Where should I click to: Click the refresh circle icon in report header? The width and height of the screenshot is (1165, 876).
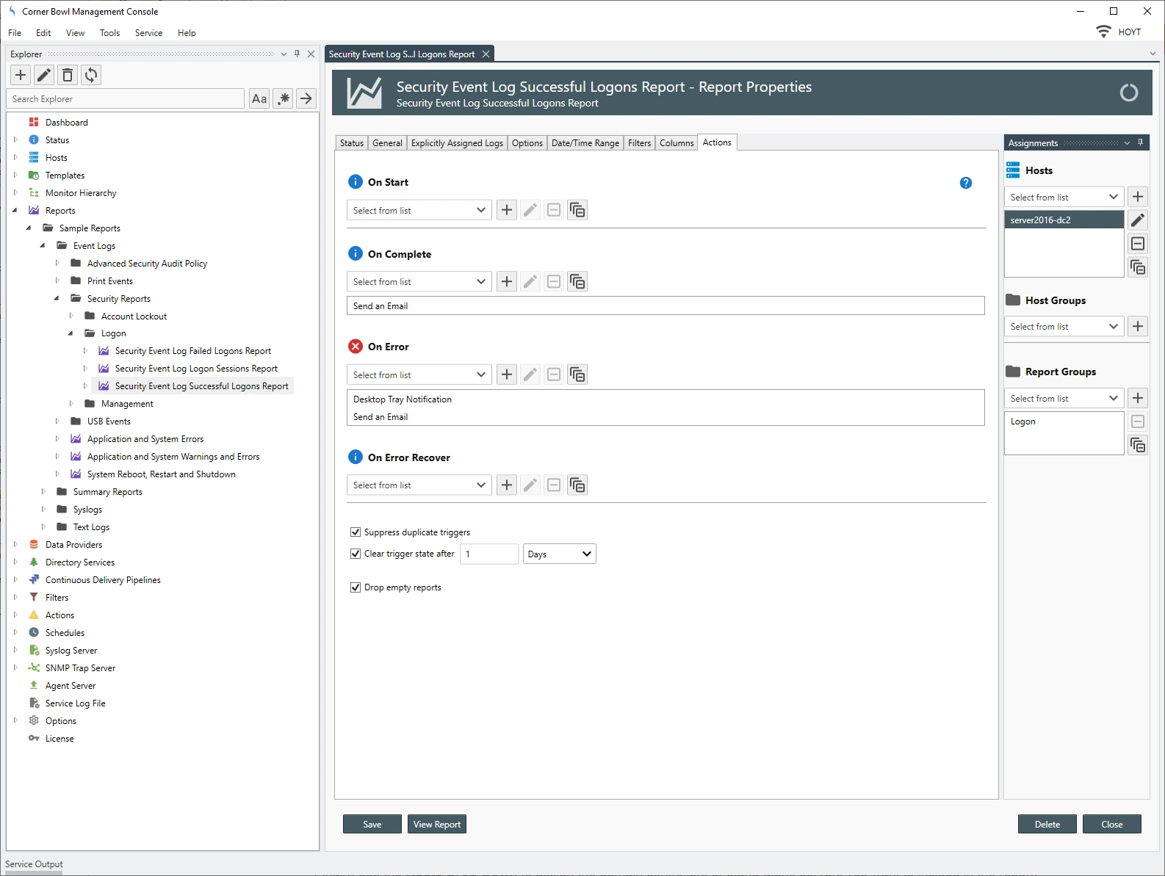click(1128, 93)
